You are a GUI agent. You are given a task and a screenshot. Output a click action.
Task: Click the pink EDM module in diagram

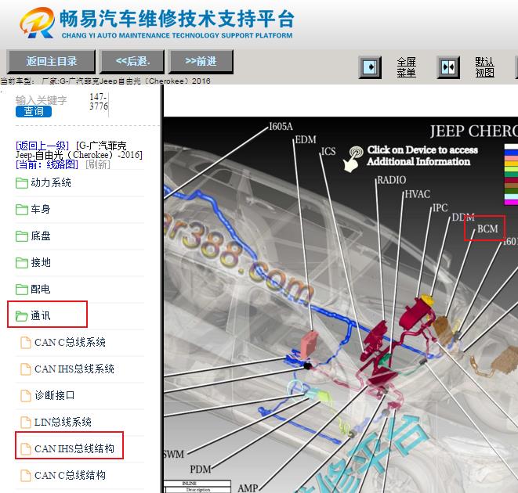coord(310,344)
